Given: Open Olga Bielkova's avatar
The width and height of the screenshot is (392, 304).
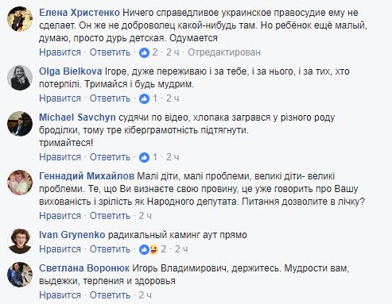Looking at the screenshot, I should point(20,78).
